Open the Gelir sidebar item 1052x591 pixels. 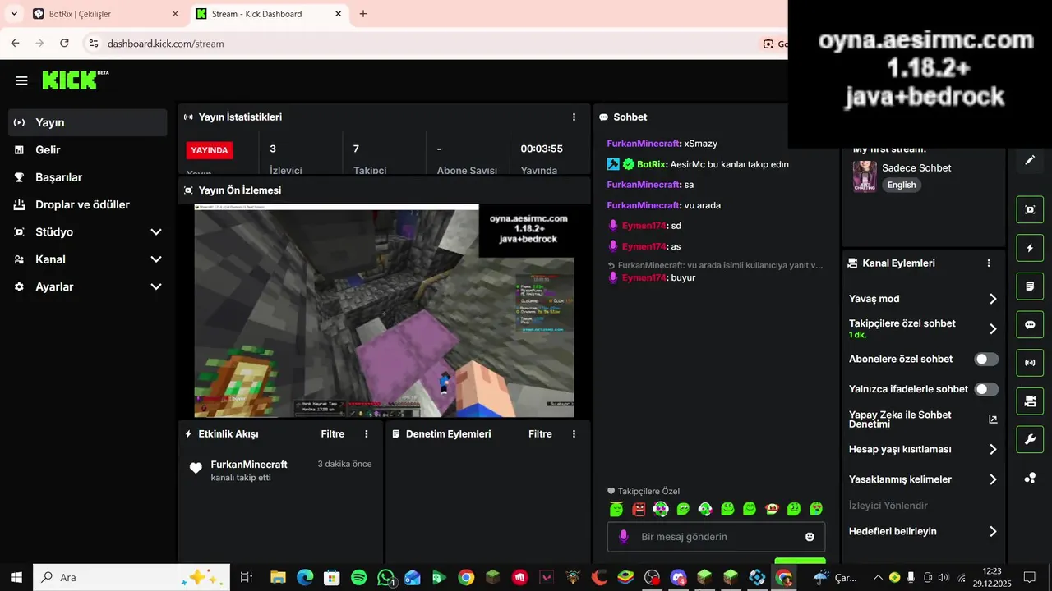88,150
